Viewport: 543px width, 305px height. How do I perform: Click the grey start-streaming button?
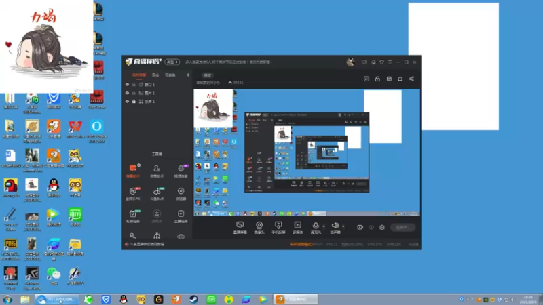(403, 228)
